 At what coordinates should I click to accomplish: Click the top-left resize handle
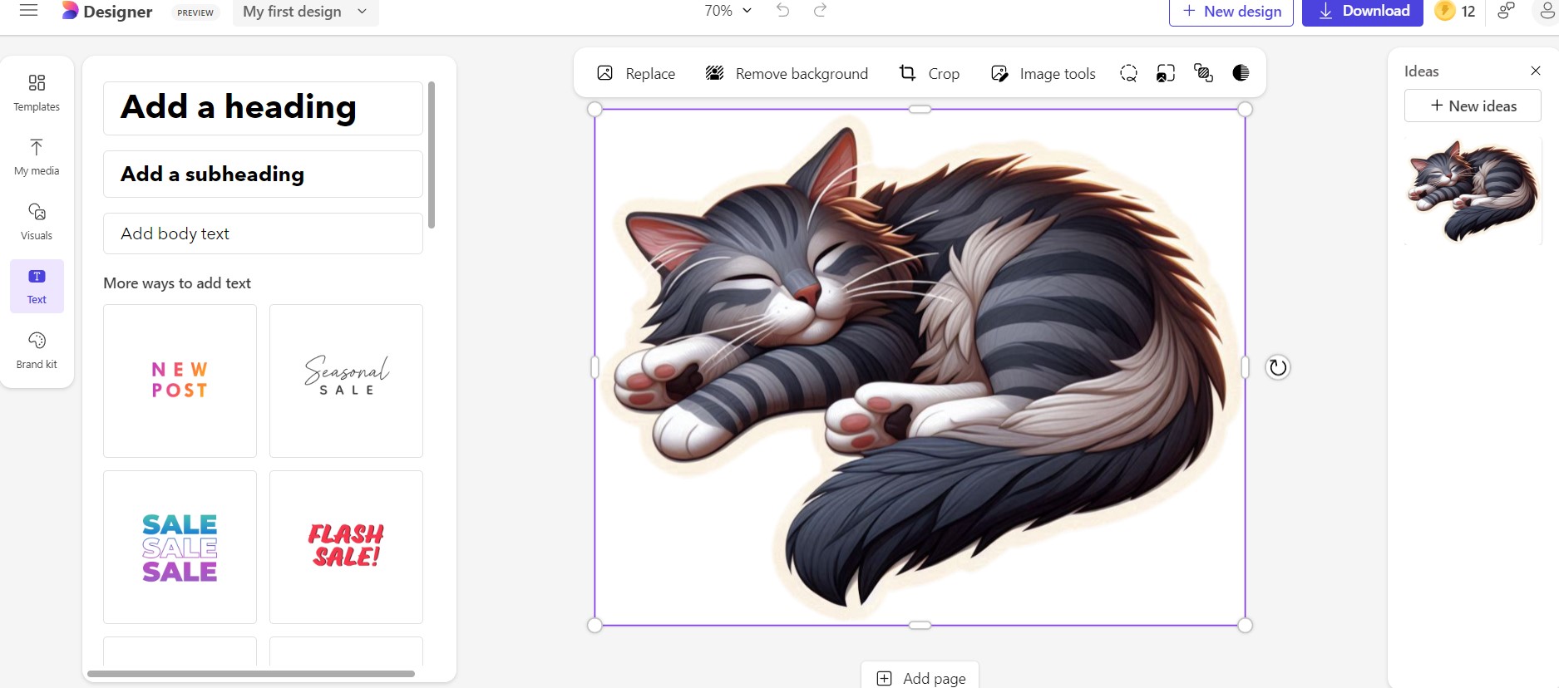click(594, 109)
